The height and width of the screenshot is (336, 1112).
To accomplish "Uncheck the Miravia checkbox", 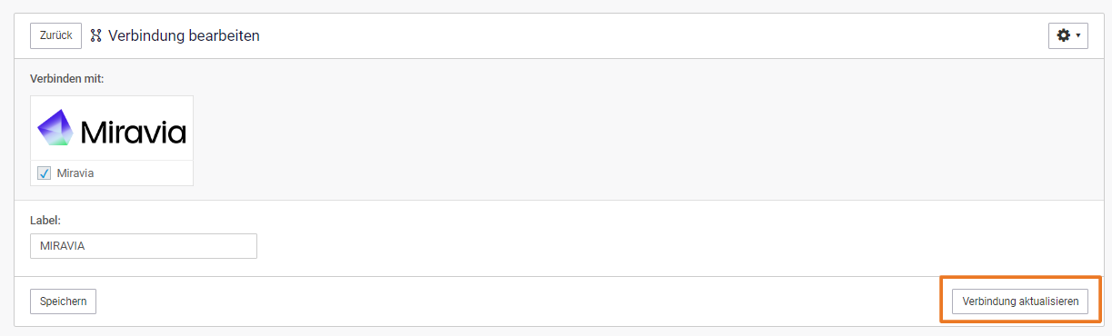I will pyautogui.click(x=44, y=173).
